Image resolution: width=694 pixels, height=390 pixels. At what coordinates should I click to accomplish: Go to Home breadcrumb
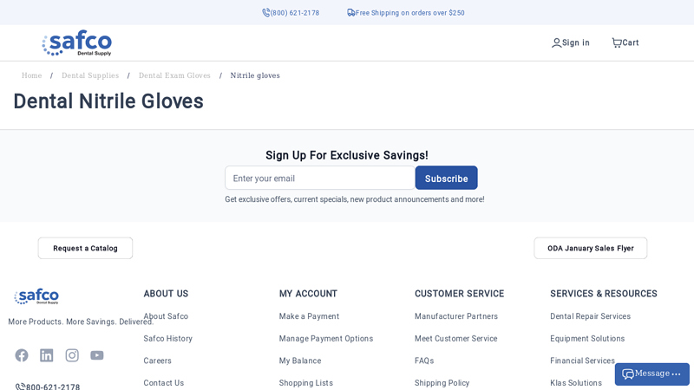click(x=31, y=75)
